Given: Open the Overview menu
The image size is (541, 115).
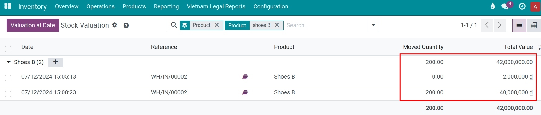Looking at the screenshot, I should pos(67,6).
